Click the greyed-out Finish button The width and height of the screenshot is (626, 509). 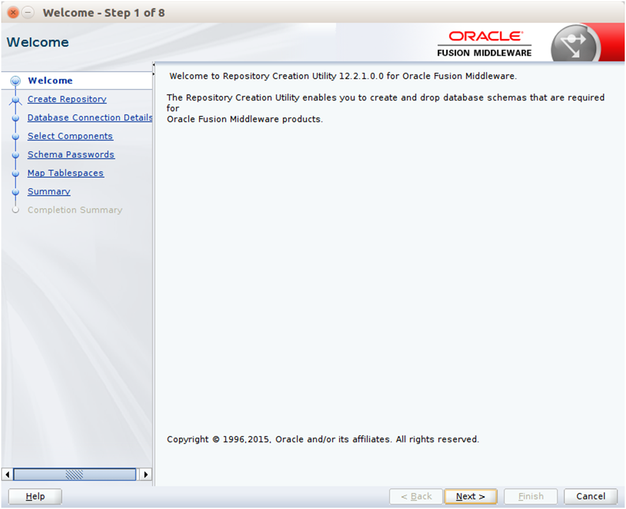tap(531, 496)
